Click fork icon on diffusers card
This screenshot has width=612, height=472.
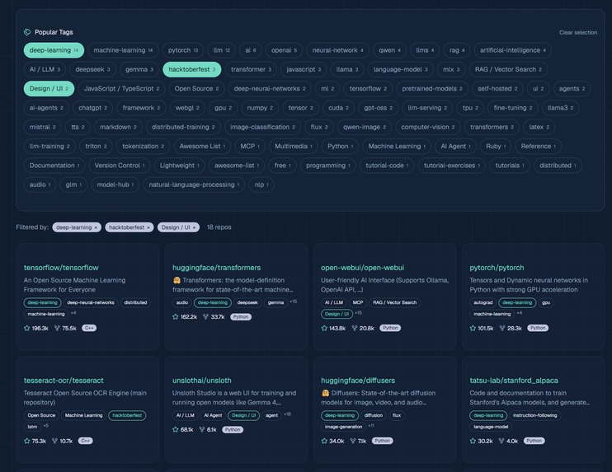click(x=353, y=441)
